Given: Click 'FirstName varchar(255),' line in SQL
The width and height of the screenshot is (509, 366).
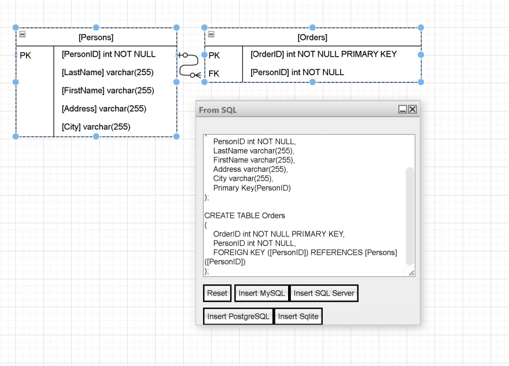Looking at the screenshot, I should click(x=254, y=160).
